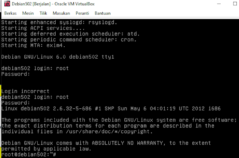Screen dimensions: 239x158
Task: Click the 'Starting enhanced syslogd' line
Action: point(59,22)
